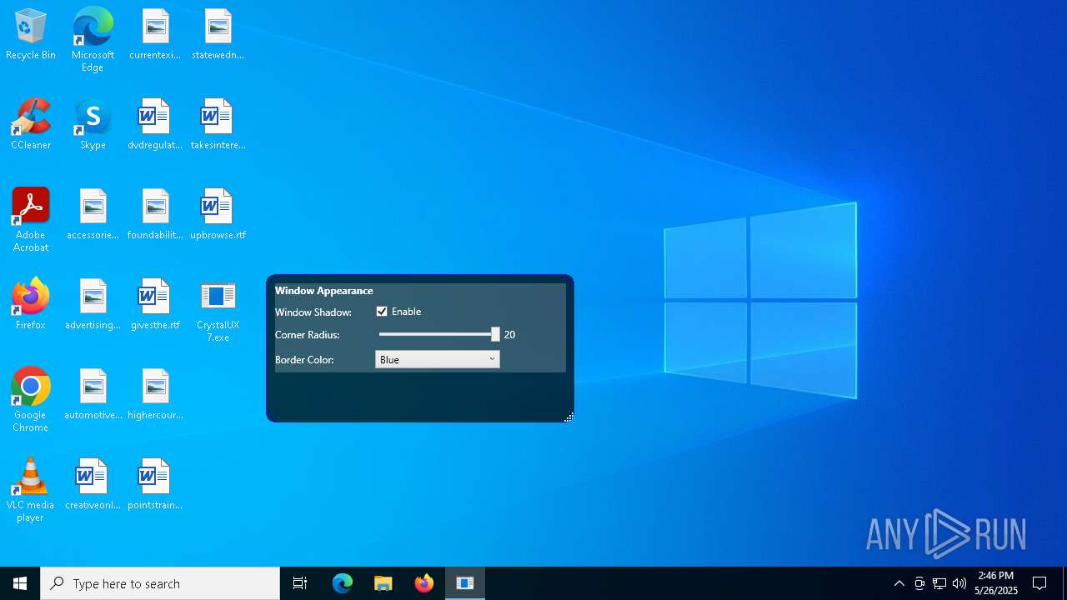Click the Meet Now tray icon

pos(919,583)
